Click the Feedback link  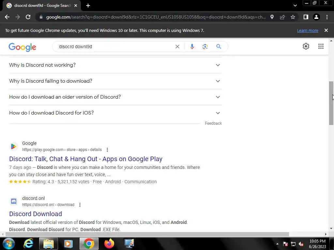point(213,123)
